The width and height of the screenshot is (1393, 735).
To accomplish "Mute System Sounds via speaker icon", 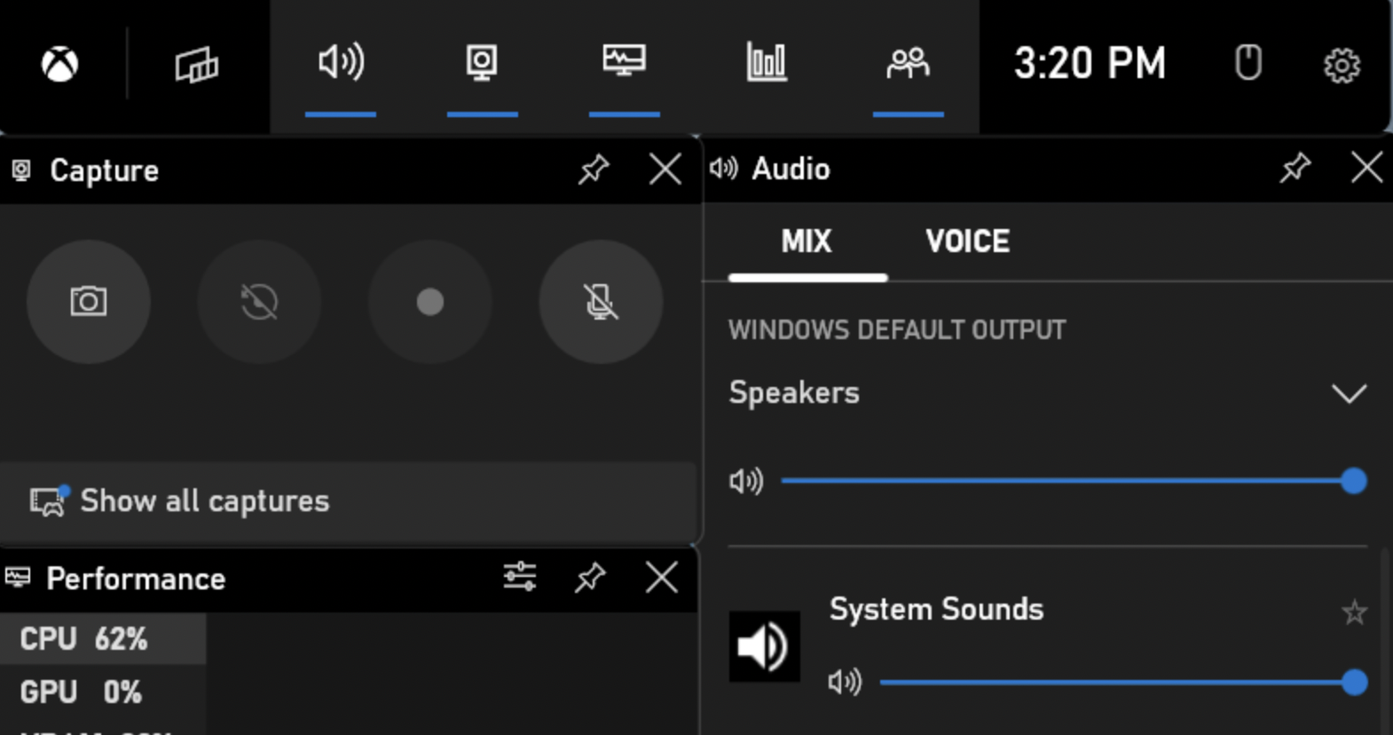I will pyautogui.click(x=844, y=682).
